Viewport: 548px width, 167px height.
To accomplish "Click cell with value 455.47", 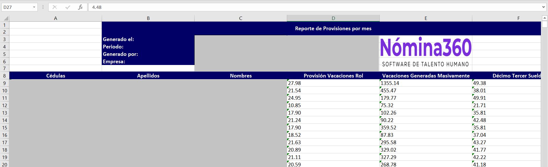I will [426, 91].
